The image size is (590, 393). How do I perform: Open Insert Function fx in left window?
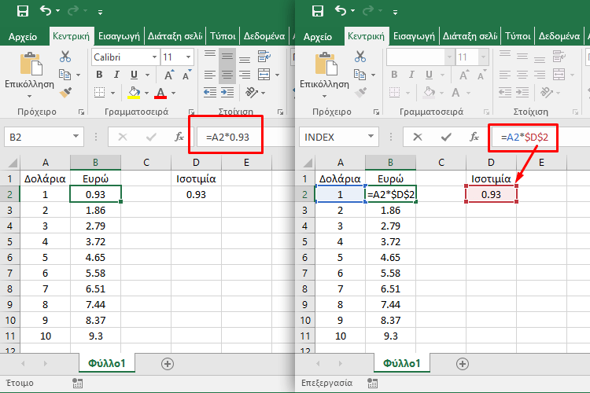coord(179,137)
